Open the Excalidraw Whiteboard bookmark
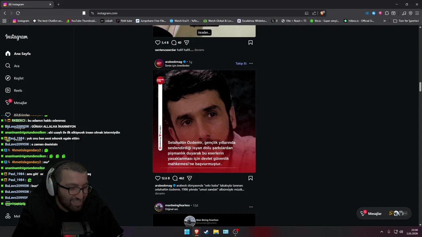Image resolution: width=422 pixels, height=237 pixels. click(252, 21)
